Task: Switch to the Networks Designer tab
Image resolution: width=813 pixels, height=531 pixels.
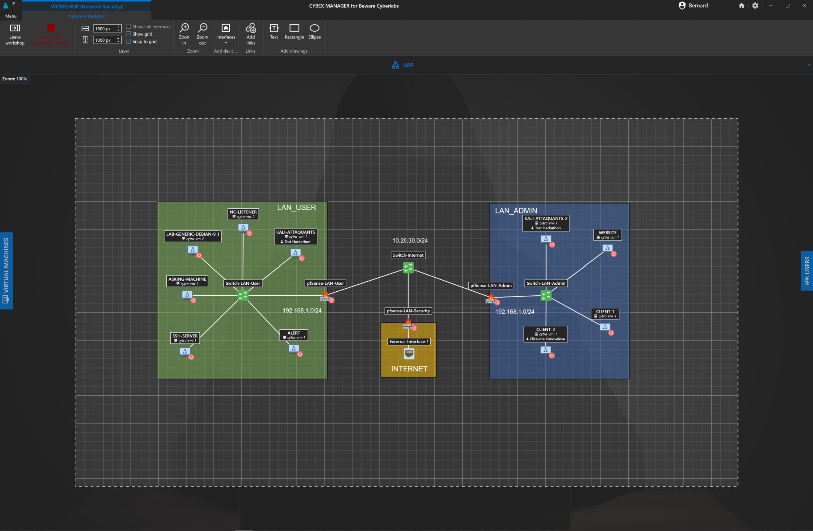Action: (x=86, y=16)
